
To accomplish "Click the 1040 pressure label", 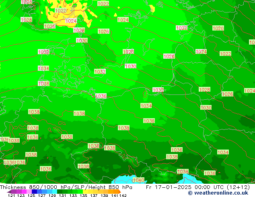I will (138, 180).
